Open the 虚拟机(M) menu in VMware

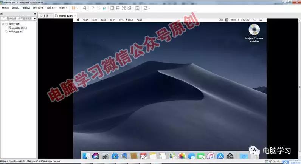pyautogui.click(x=38, y=8)
